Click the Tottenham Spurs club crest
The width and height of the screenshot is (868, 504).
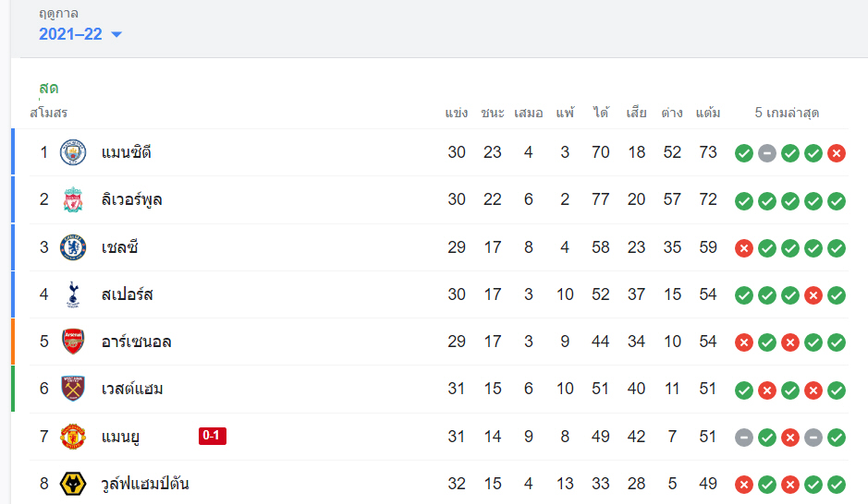point(73,294)
